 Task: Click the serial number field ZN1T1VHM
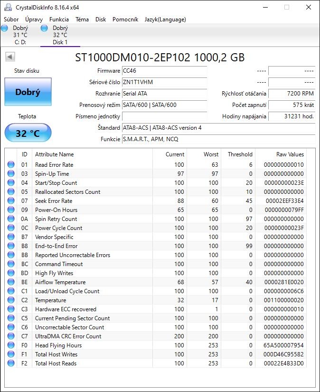point(164,82)
